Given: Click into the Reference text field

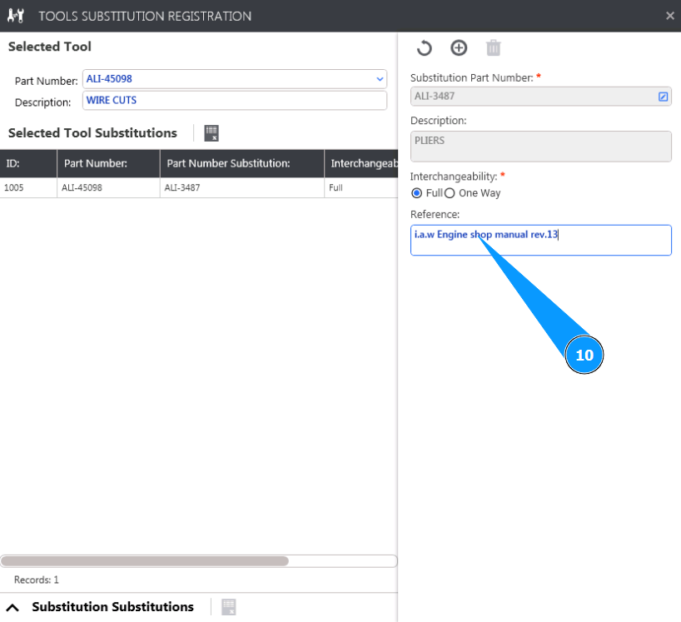Looking at the screenshot, I should [540, 241].
